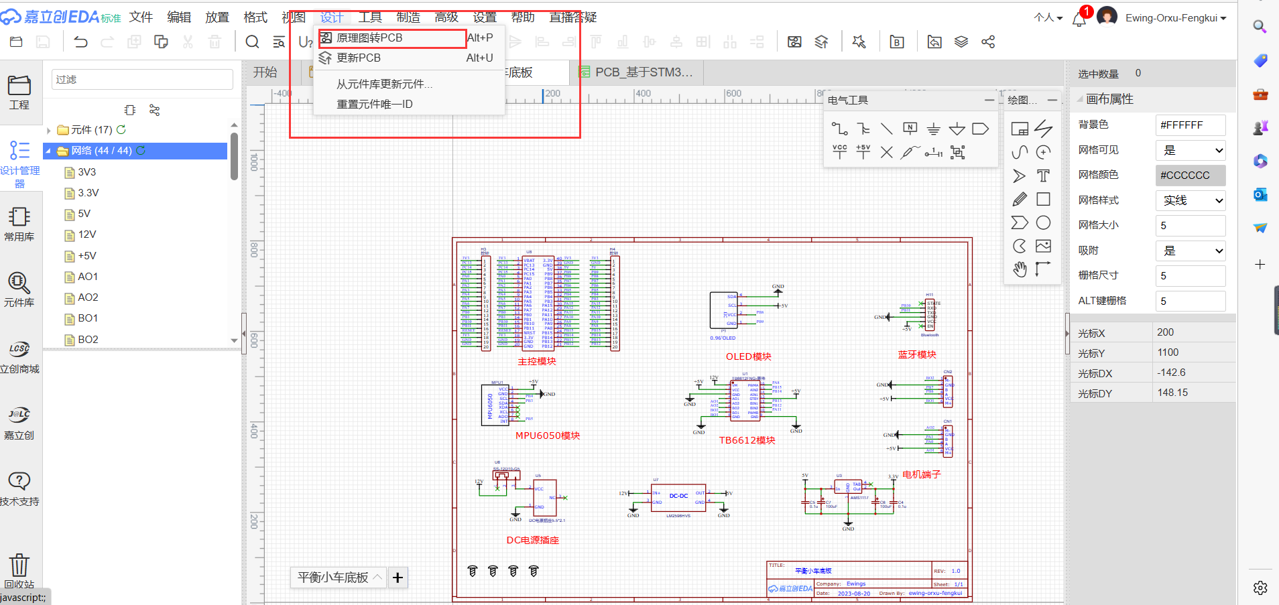The height and width of the screenshot is (605, 1279).
Task: Select the no-connect X flag tool
Action: [x=886, y=152]
